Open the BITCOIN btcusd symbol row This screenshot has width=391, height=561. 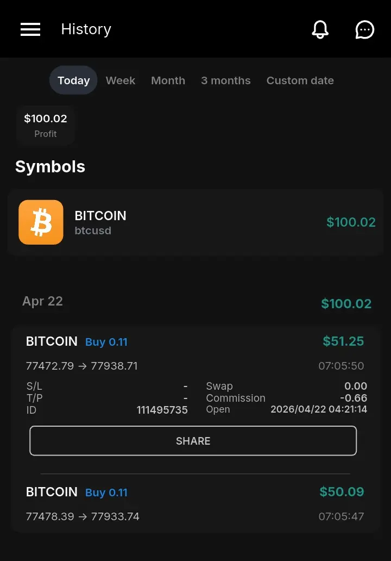click(195, 222)
